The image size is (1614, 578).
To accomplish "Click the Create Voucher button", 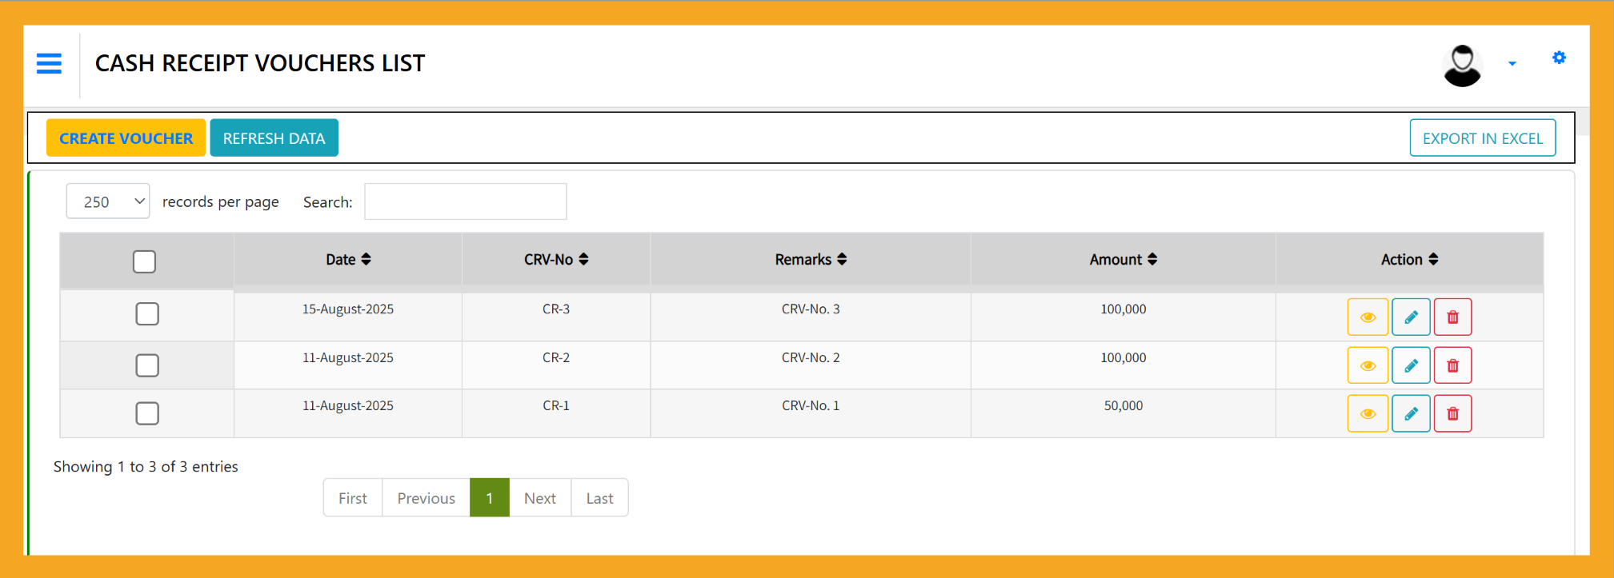I will click(x=126, y=138).
